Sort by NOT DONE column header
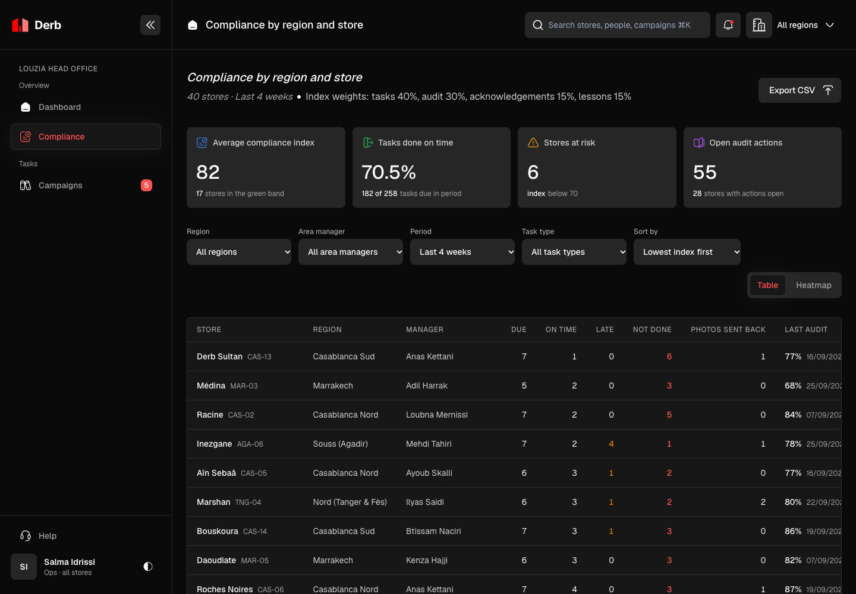Screen dimensions: 856x594 point(652,330)
